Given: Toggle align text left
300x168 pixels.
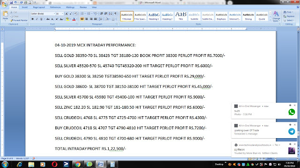Looking at the screenshot, I should (82, 19).
